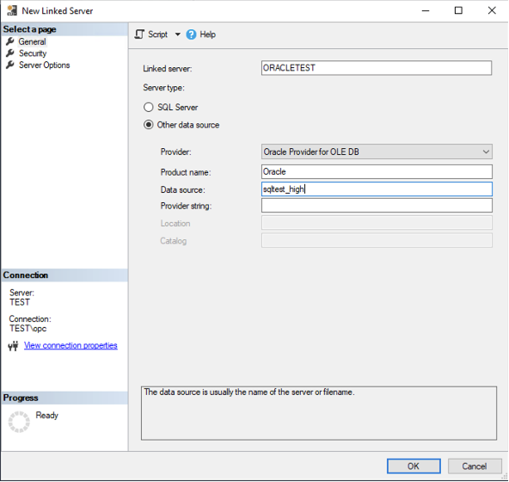509x482 pixels.
Task: Open Help from the toolbar
Action: pos(207,34)
